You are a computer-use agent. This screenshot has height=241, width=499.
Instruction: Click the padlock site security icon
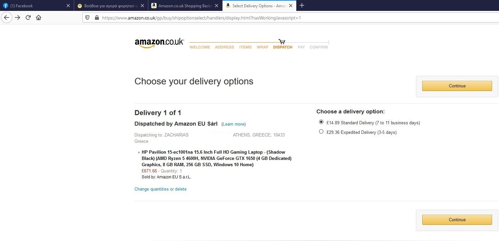97,17
